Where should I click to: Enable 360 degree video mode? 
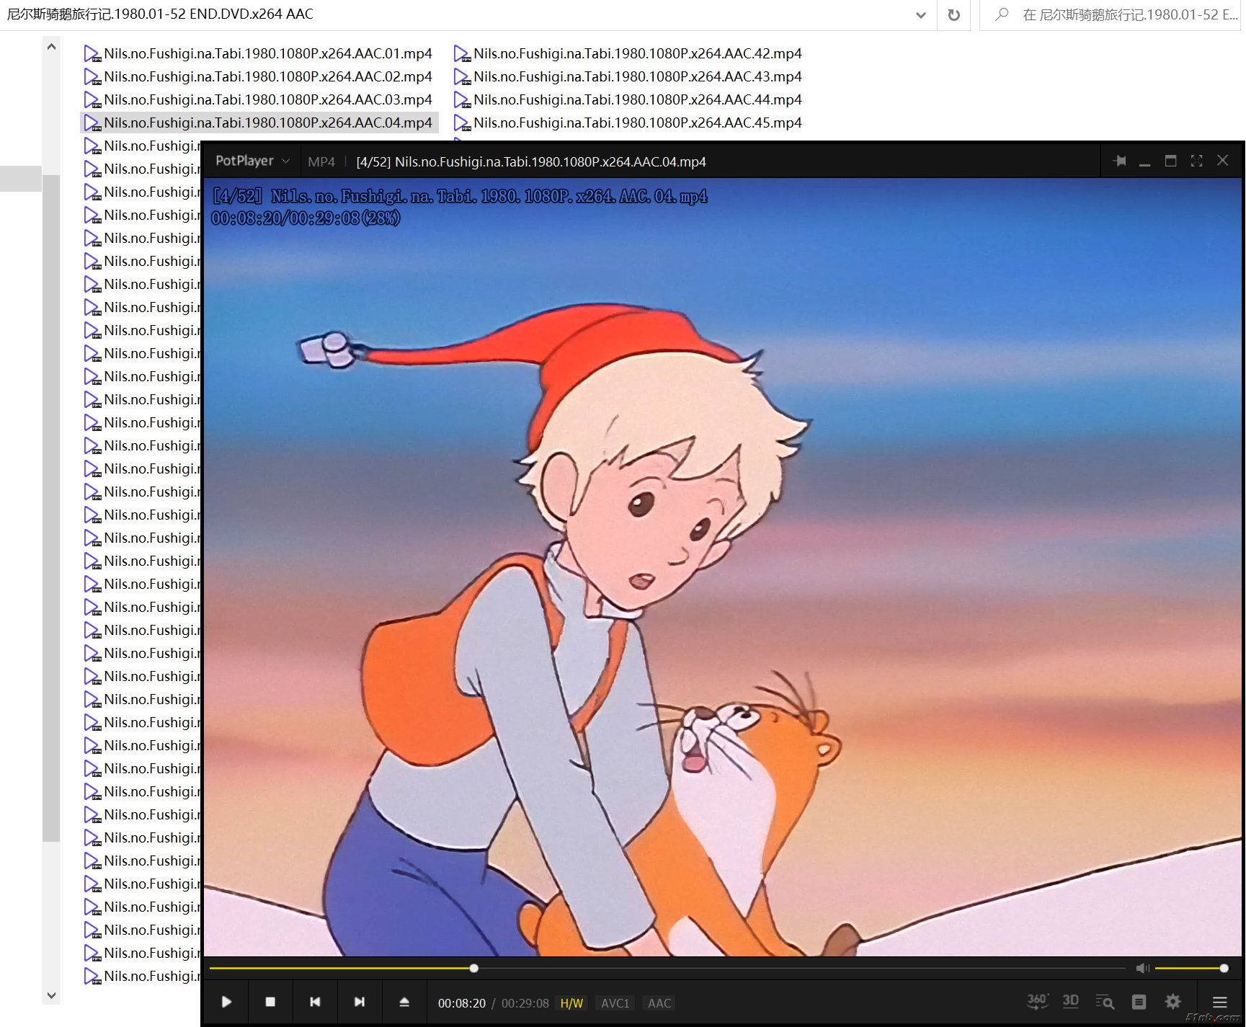click(x=1037, y=1001)
